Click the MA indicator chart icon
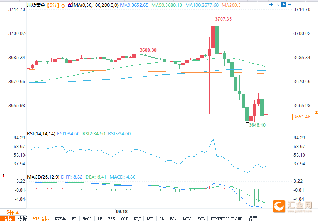This screenshot has width=318, height=221. pyautogui.click(x=70, y=5)
